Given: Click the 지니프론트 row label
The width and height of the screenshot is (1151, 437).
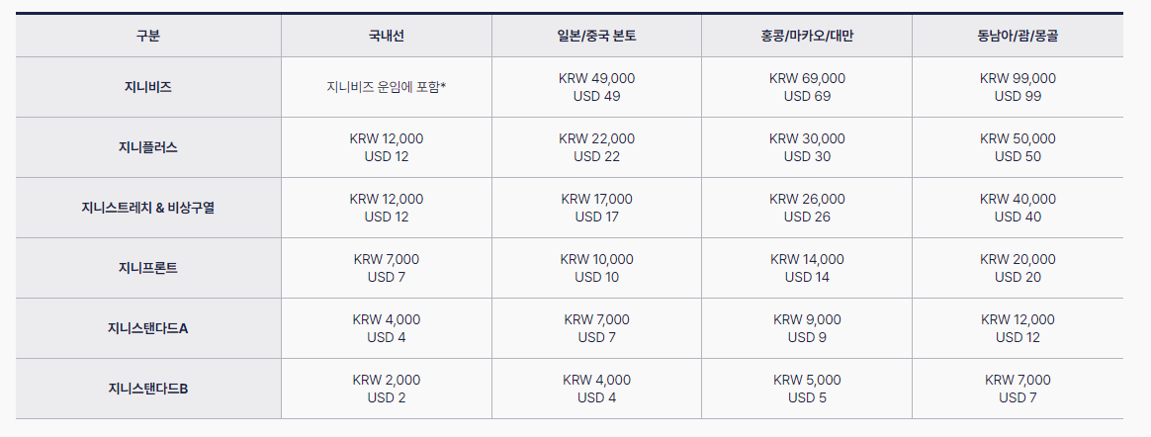Looking at the screenshot, I should coord(148,267).
